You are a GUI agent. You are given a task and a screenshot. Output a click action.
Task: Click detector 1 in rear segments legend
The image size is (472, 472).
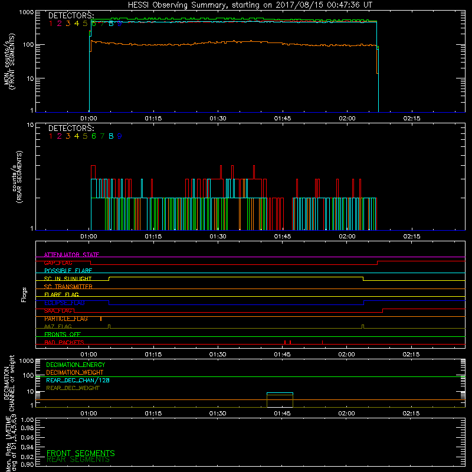pos(51,136)
